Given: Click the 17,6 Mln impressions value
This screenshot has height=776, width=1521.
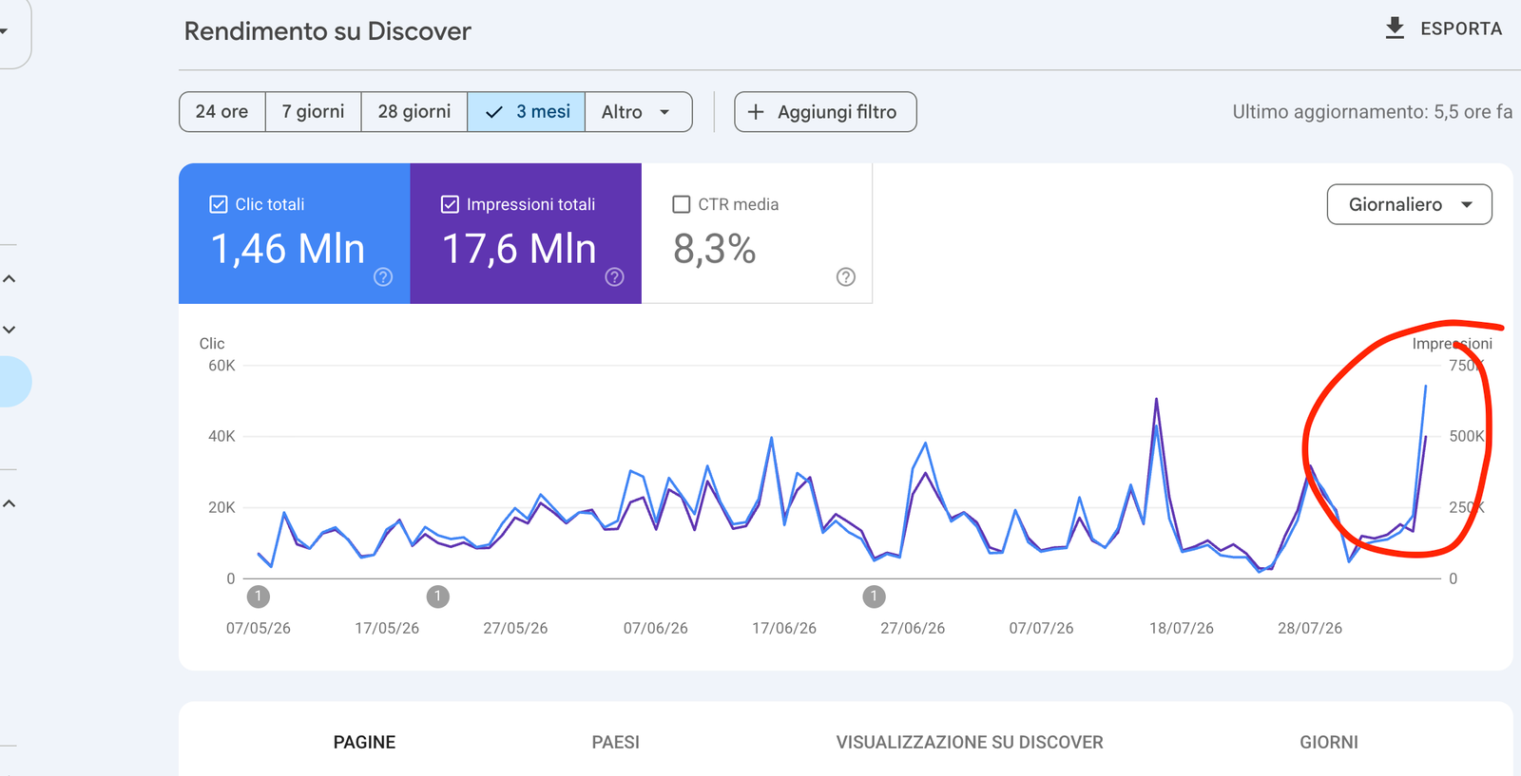Looking at the screenshot, I should [x=520, y=249].
